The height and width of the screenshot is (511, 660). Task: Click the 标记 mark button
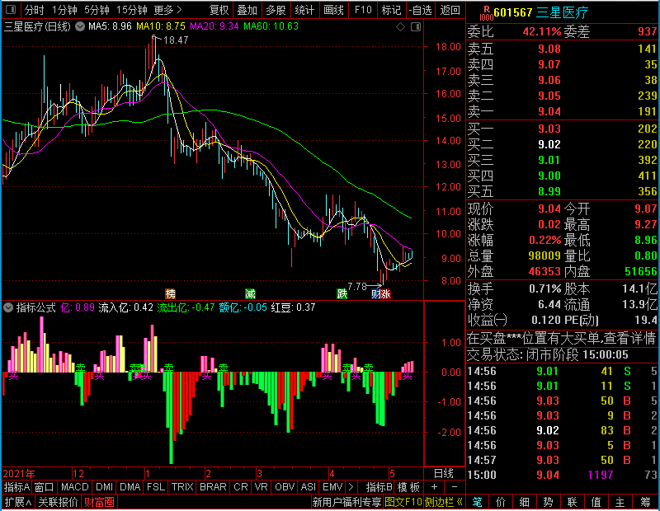pos(391,10)
